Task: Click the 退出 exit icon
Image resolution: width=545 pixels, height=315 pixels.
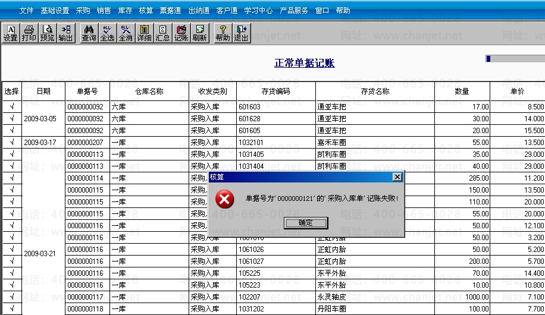Action: [x=241, y=33]
